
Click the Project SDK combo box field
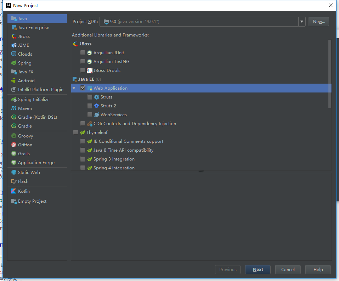(x=202, y=22)
